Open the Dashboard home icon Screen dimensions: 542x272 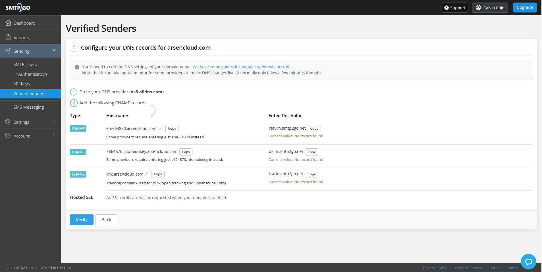pyautogui.click(x=8, y=23)
